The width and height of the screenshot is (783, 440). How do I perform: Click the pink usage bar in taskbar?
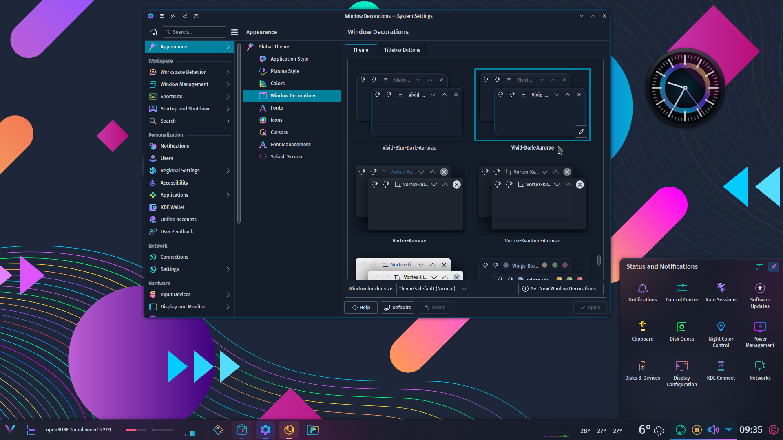point(136,430)
